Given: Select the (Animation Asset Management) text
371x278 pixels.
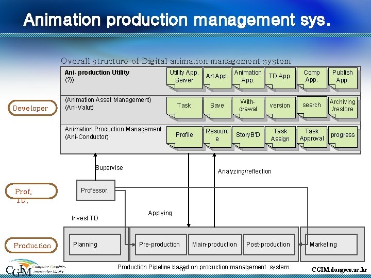Looking at the screenshot, I should coord(108,100).
